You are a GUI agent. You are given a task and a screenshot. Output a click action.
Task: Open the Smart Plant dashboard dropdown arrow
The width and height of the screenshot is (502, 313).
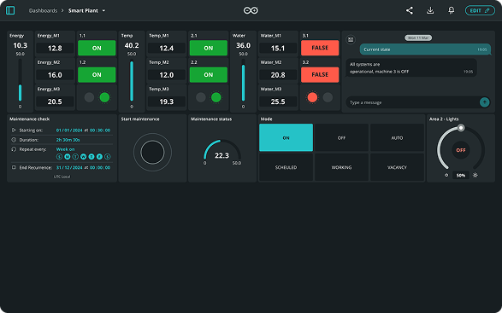(x=103, y=10)
